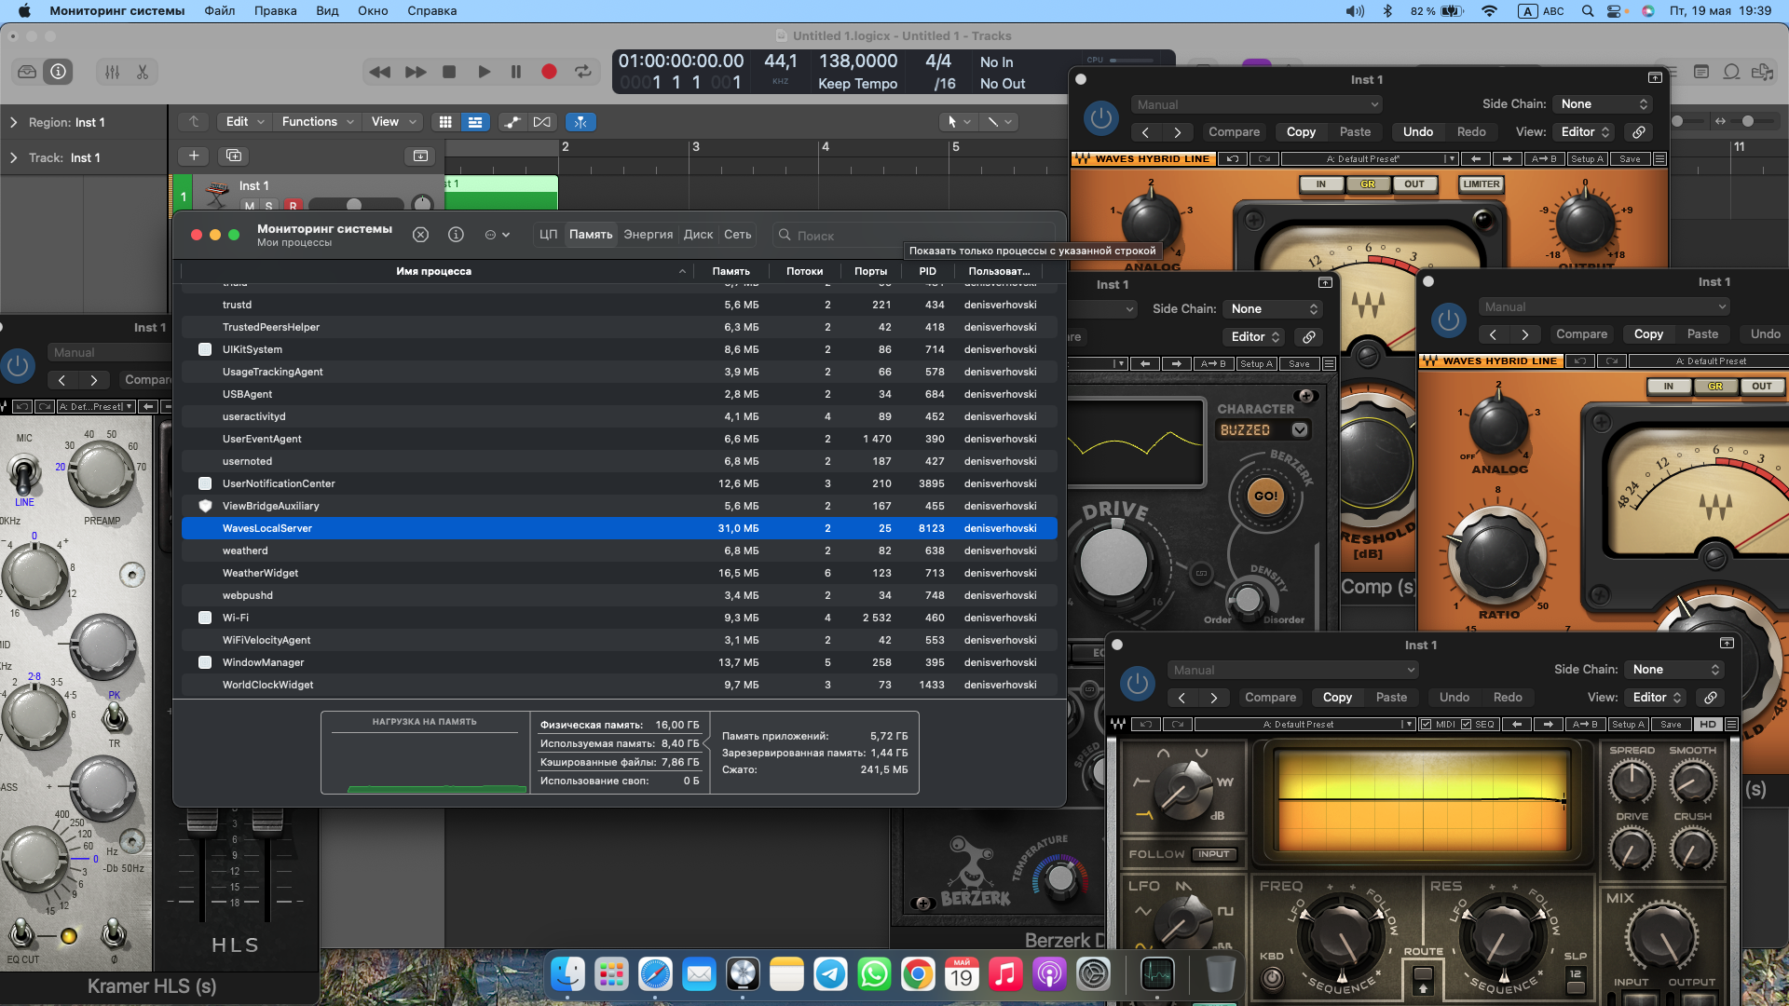Open Safari from the Dock

tap(655, 974)
